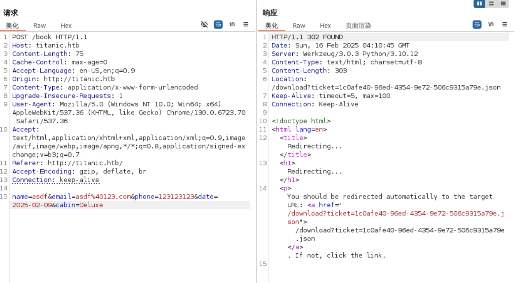515x283 pixels.
Task: Open the Raw tab in the request panel
Action: [40, 26]
